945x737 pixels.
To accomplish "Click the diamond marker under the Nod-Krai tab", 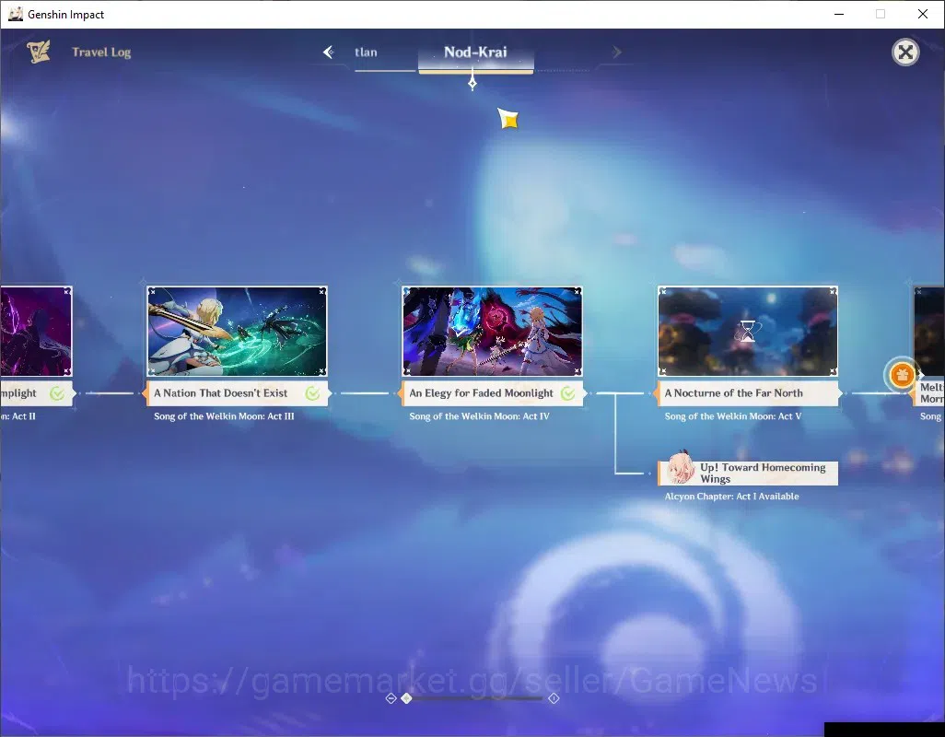I will coord(472,83).
